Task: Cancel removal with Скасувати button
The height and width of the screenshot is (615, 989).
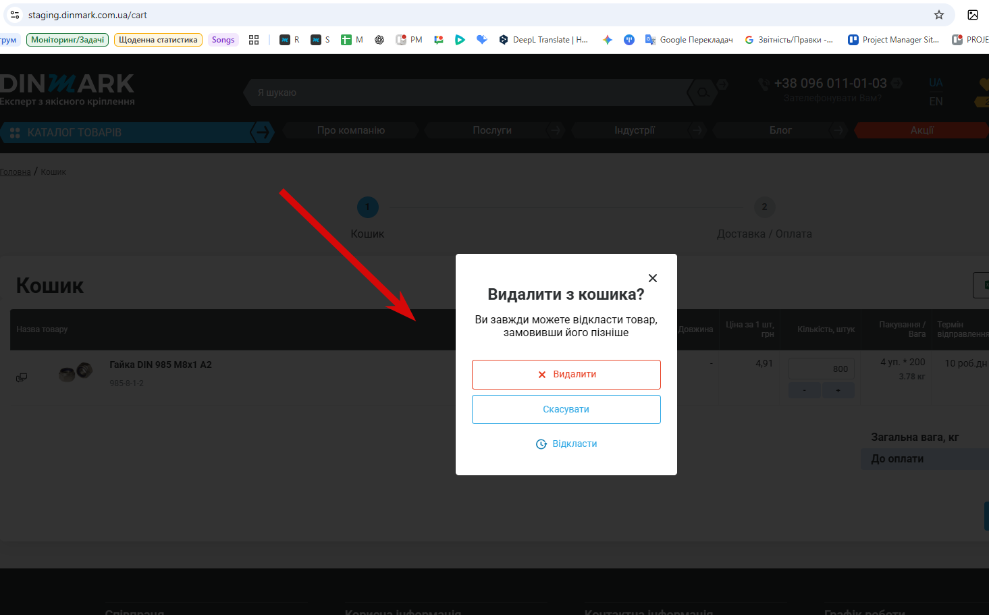Action: (x=566, y=410)
